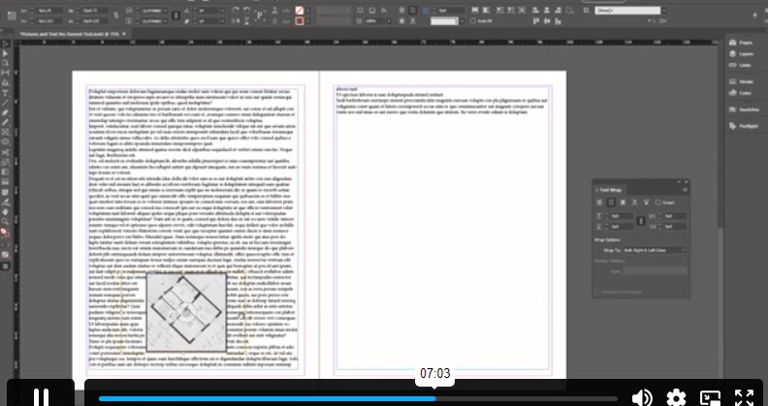Enter fullscreen video mode
The image size is (768, 406).
pyautogui.click(x=744, y=397)
